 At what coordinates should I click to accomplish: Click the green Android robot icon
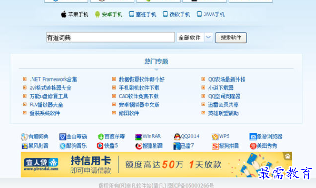(97, 14)
